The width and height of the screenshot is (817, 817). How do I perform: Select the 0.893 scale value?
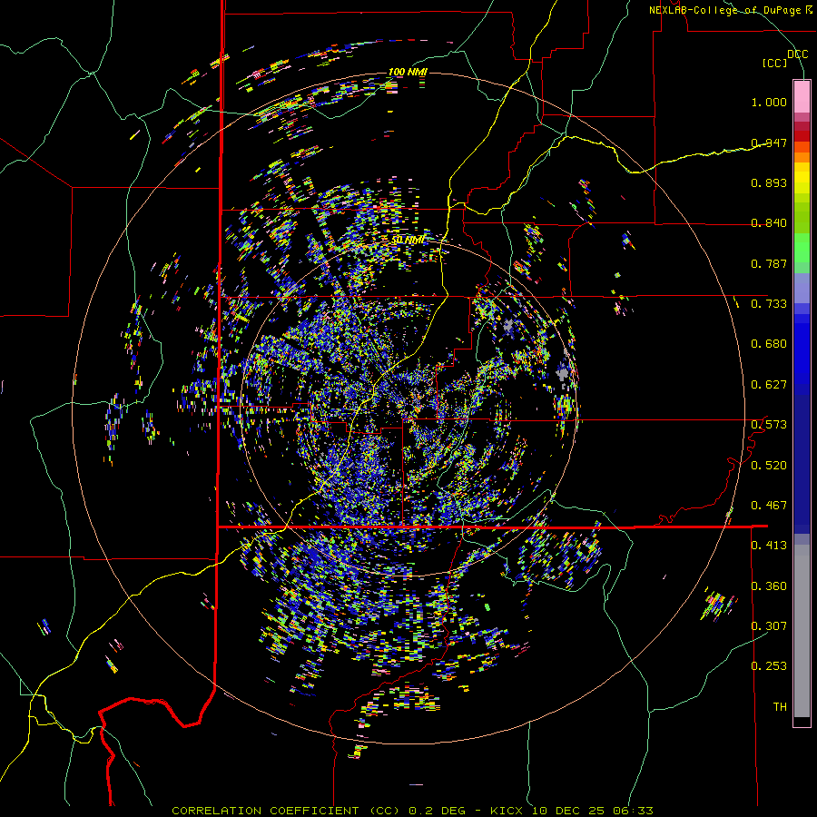[769, 182]
